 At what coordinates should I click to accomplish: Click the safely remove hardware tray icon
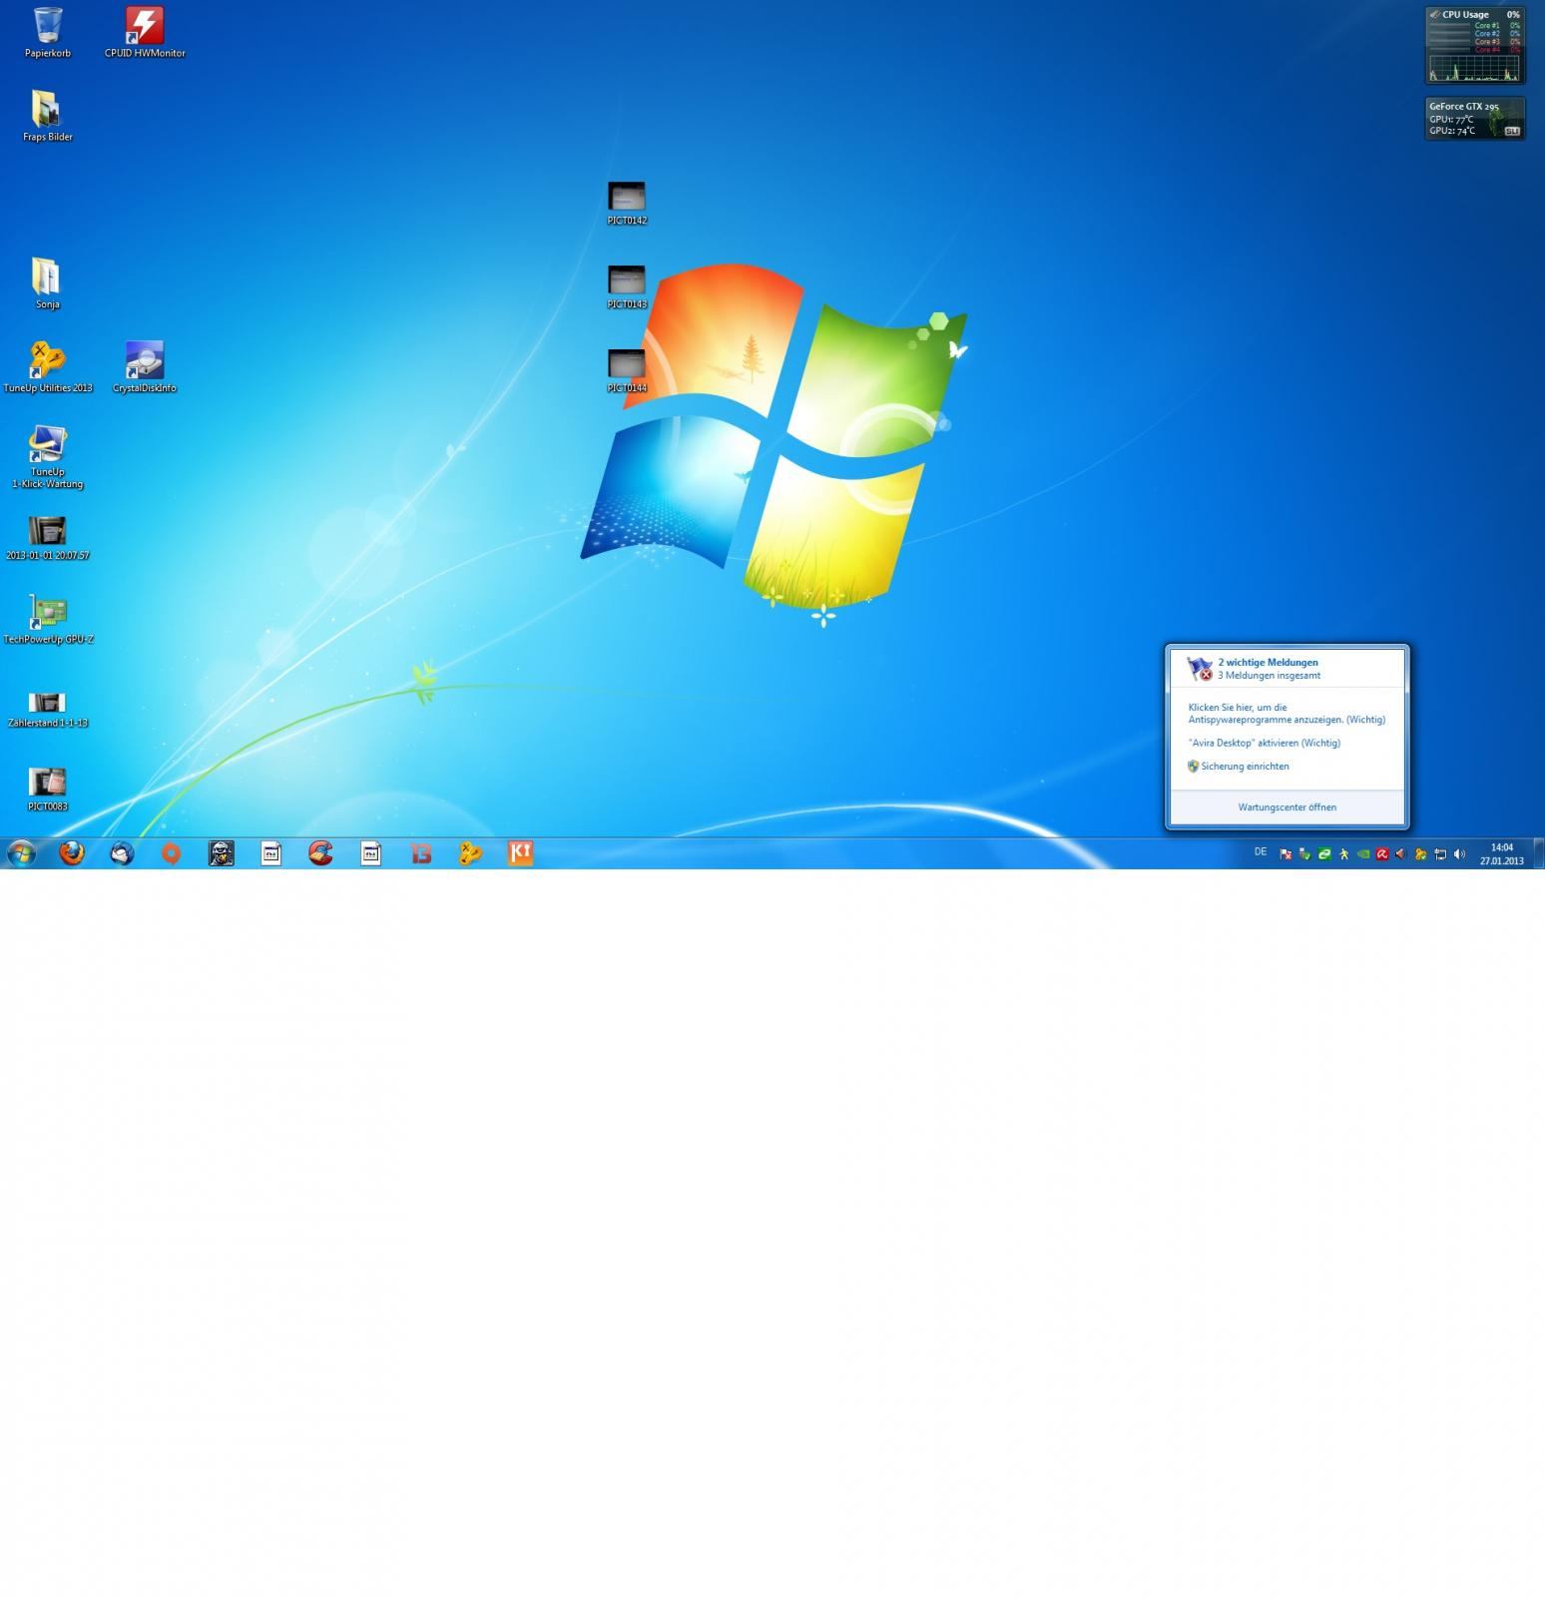pyautogui.click(x=1304, y=854)
